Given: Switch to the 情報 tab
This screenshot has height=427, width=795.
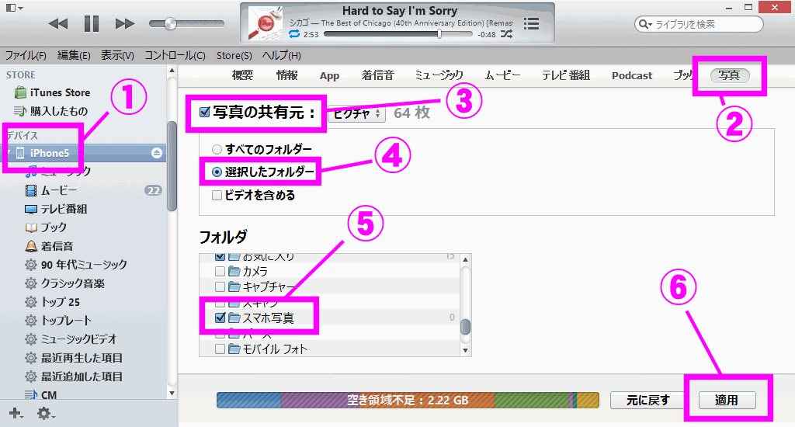Looking at the screenshot, I should 287,75.
